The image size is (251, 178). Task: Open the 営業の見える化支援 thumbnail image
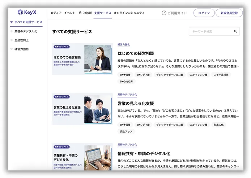point(82,109)
